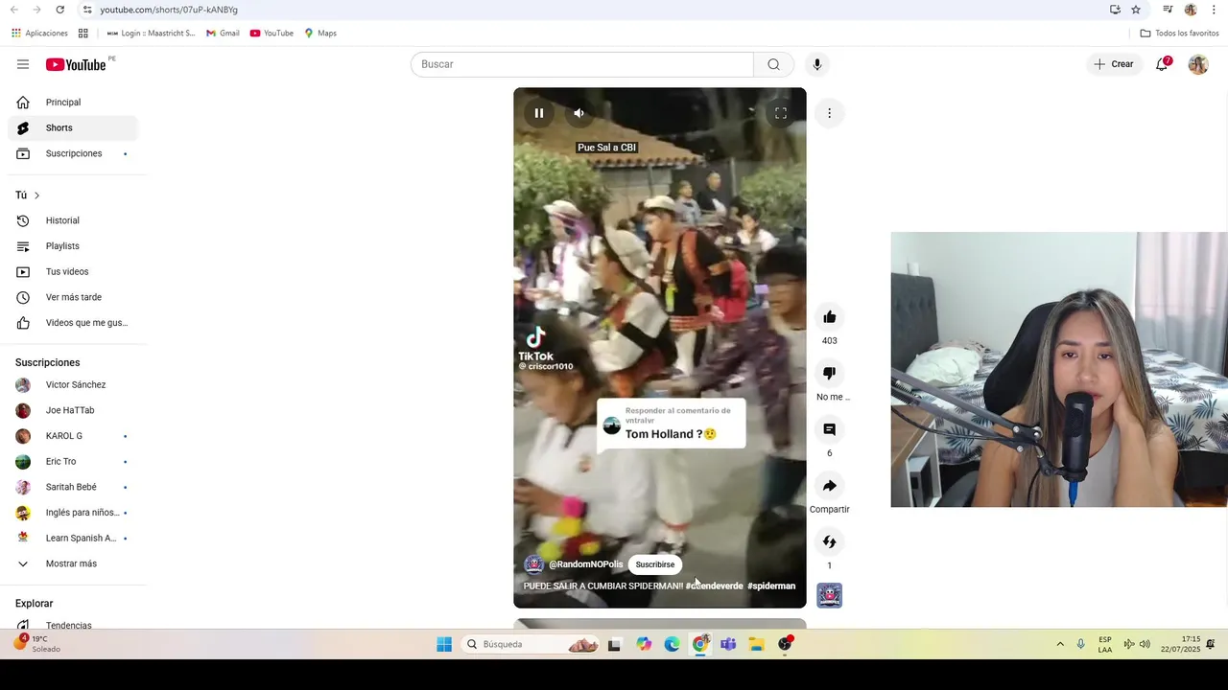1228x690 pixels.
Task: Open Historial in the sidebar
Action: pyautogui.click(x=73, y=220)
